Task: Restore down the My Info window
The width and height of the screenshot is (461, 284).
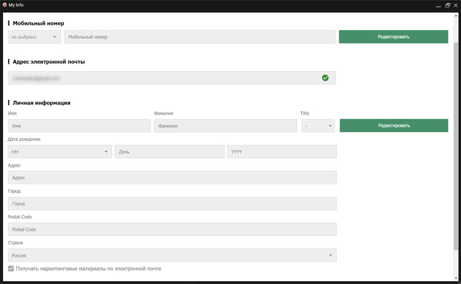Action: click(x=447, y=5)
